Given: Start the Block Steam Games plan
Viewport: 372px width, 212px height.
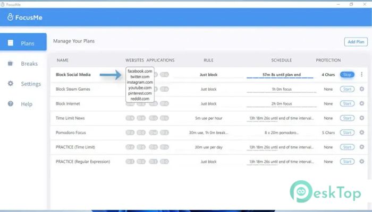Looking at the screenshot, I should coord(347,89).
